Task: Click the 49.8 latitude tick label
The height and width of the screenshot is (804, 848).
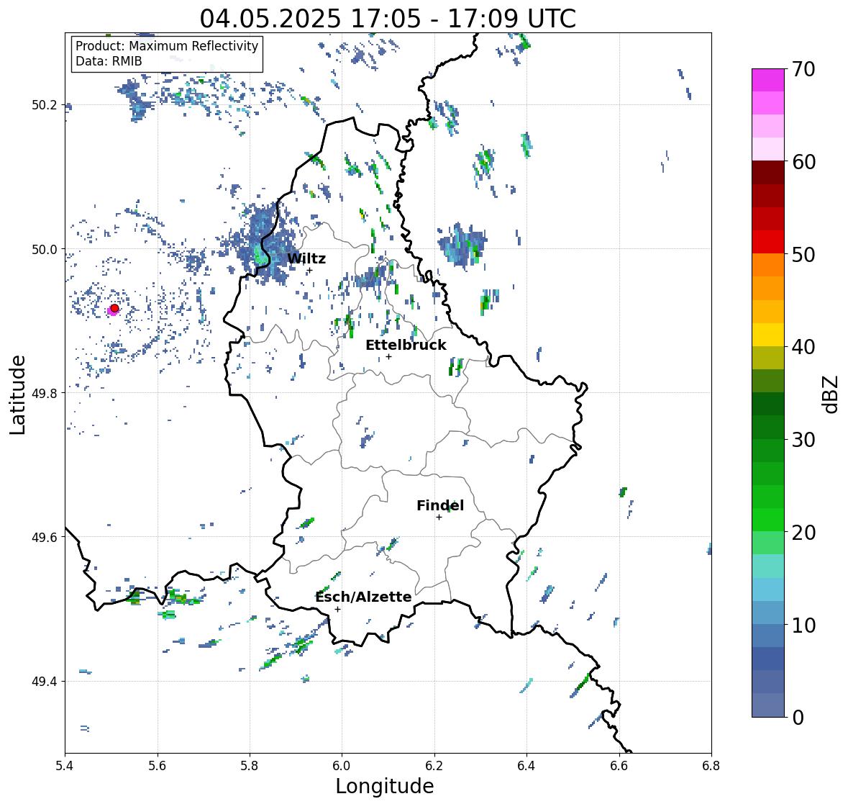Action: 45,393
